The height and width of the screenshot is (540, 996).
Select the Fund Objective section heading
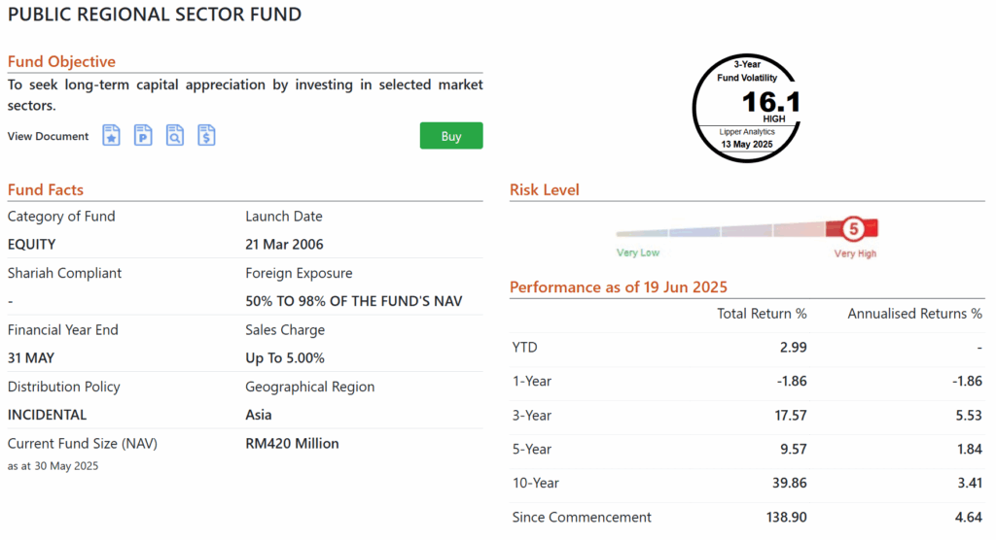point(61,62)
